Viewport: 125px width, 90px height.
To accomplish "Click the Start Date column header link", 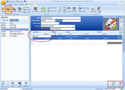I will point(36,32).
